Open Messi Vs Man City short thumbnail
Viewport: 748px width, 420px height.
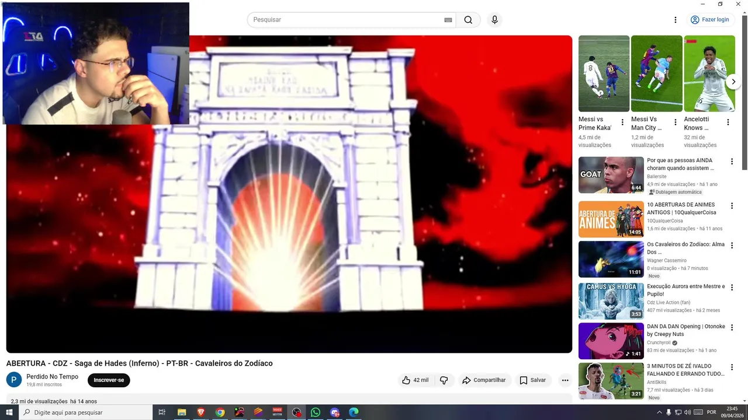656,73
